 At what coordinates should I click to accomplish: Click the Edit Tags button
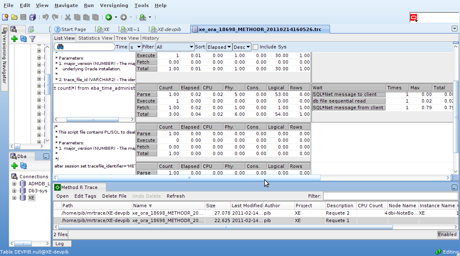coord(85,196)
